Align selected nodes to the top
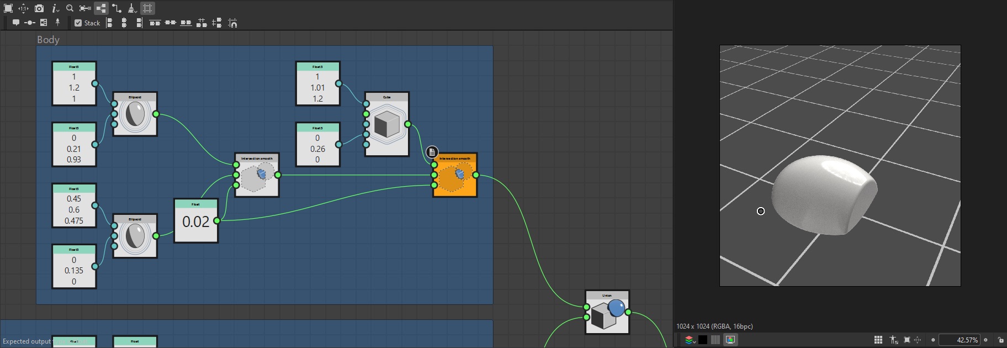The image size is (1007, 348). (x=155, y=23)
